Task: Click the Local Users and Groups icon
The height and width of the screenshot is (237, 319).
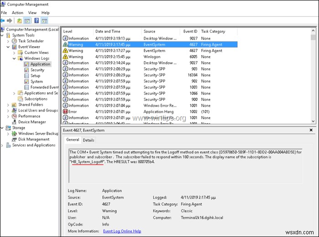Action: tap(14, 111)
